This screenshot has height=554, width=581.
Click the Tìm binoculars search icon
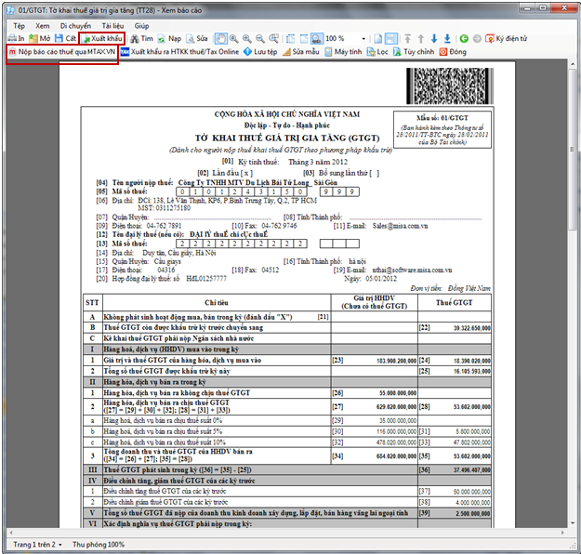135,38
